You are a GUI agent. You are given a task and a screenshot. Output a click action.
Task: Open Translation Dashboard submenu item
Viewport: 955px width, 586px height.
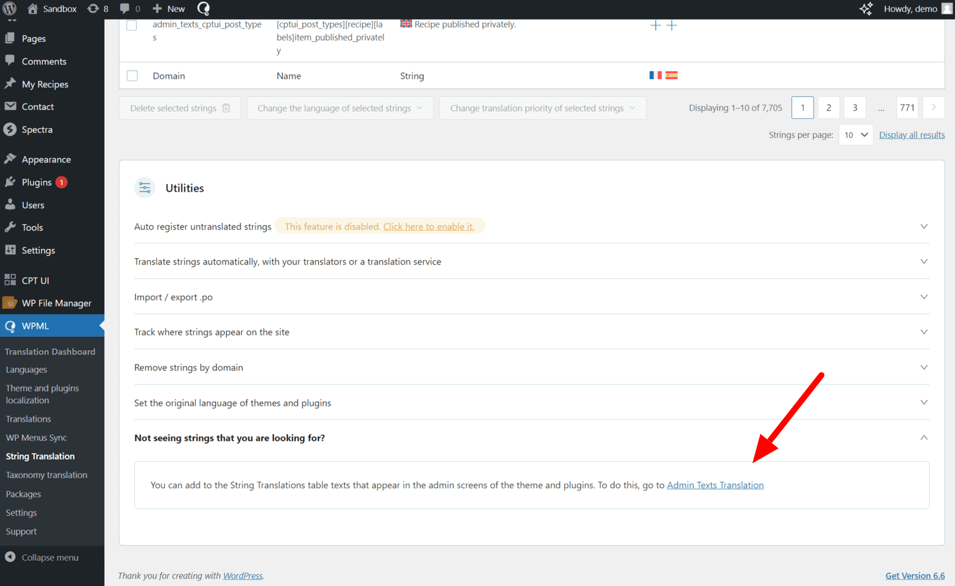[x=50, y=351]
